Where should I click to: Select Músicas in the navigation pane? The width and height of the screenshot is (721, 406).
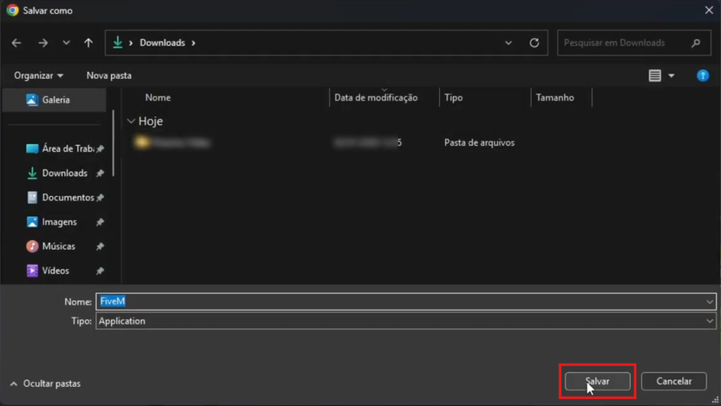(x=58, y=246)
